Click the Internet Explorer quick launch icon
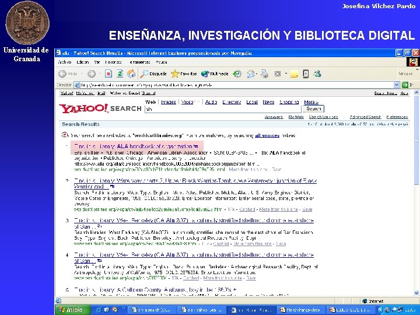Screen dimensions: 420x315 point(99,310)
